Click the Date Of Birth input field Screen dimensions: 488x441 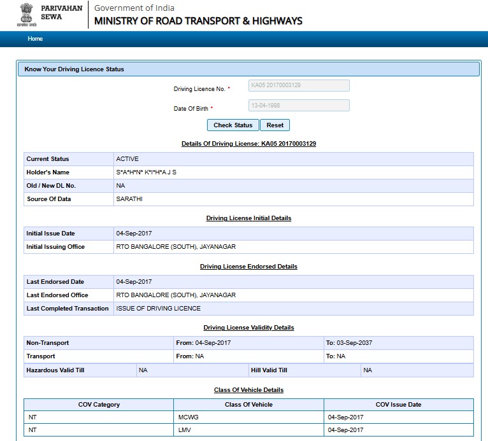point(299,106)
